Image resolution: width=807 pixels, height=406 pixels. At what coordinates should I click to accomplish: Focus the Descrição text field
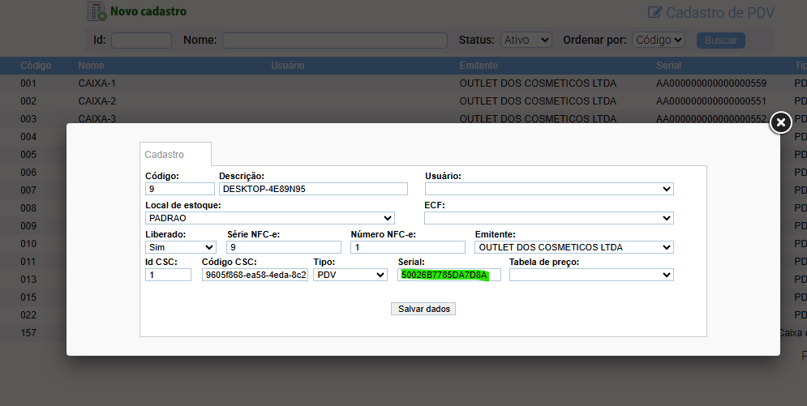[x=313, y=189]
